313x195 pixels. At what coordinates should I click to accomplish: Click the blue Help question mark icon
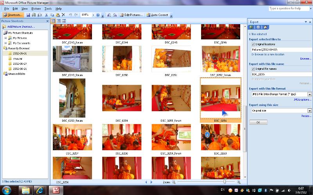click(98, 15)
